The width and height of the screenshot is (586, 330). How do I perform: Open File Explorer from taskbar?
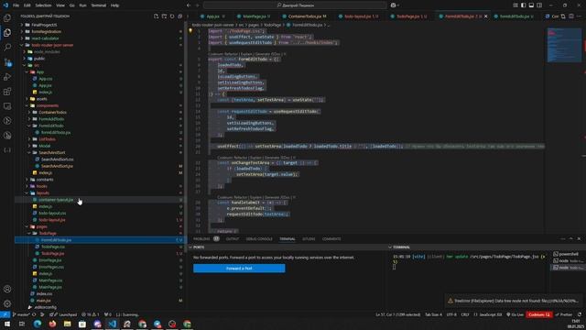pos(67,324)
